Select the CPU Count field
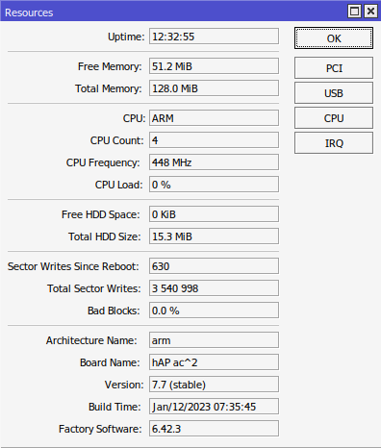This screenshot has height=448, width=381. click(214, 140)
